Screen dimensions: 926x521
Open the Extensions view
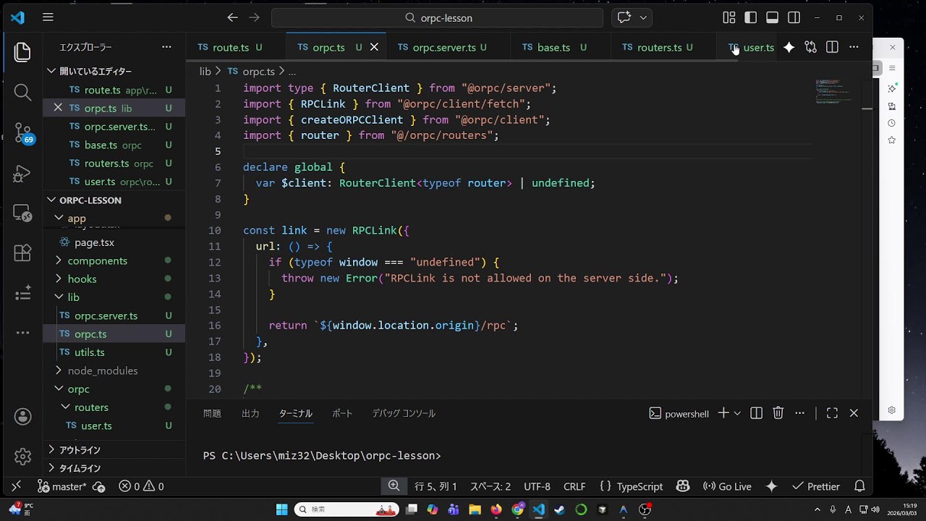click(x=22, y=253)
